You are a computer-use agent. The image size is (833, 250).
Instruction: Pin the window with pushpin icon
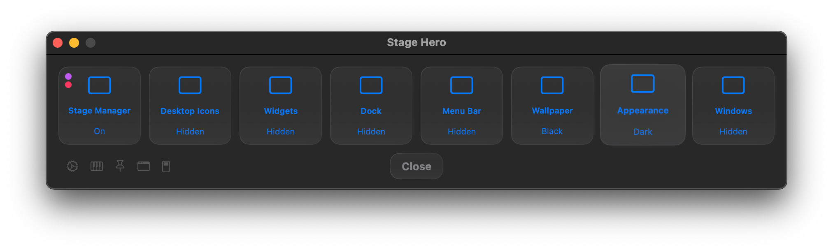tap(120, 166)
